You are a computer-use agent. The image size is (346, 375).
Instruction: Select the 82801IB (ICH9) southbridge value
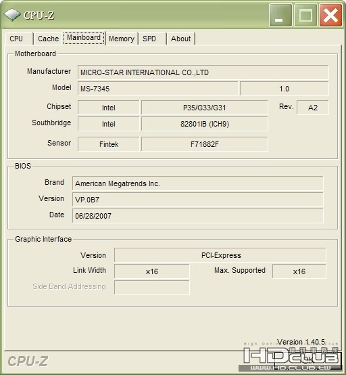tap(204, 124)
